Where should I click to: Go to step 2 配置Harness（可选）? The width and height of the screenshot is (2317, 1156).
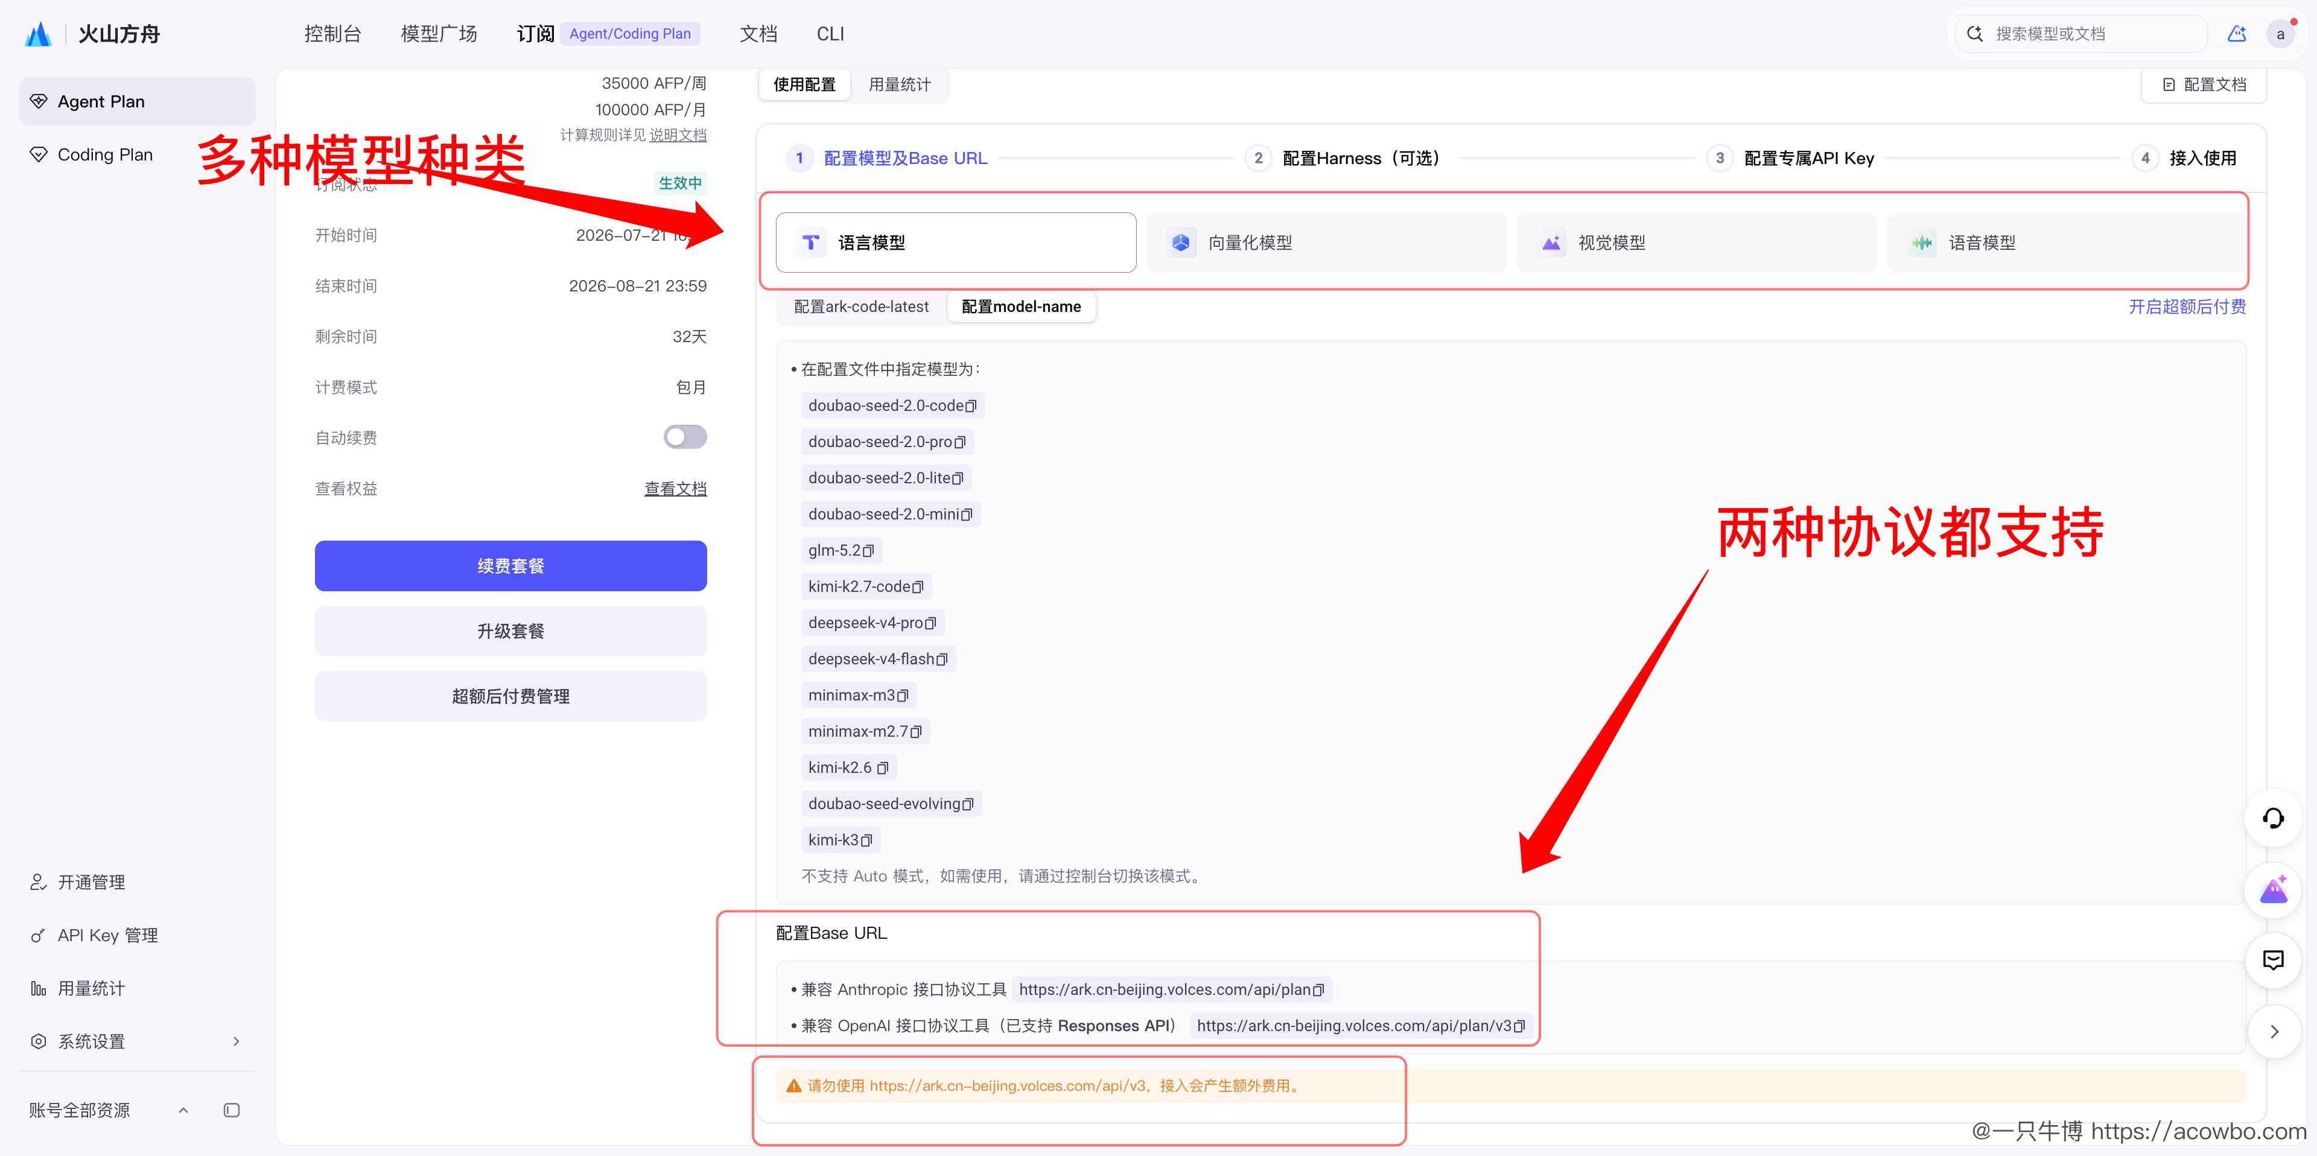pos(1345,158)
